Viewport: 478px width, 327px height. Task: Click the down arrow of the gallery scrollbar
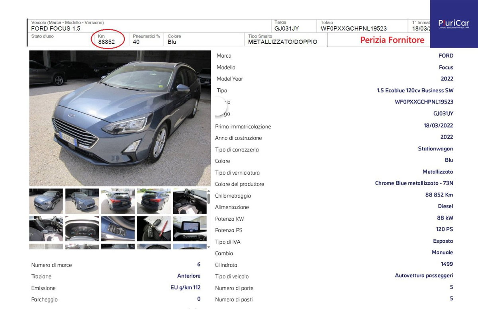click(208, 247)
